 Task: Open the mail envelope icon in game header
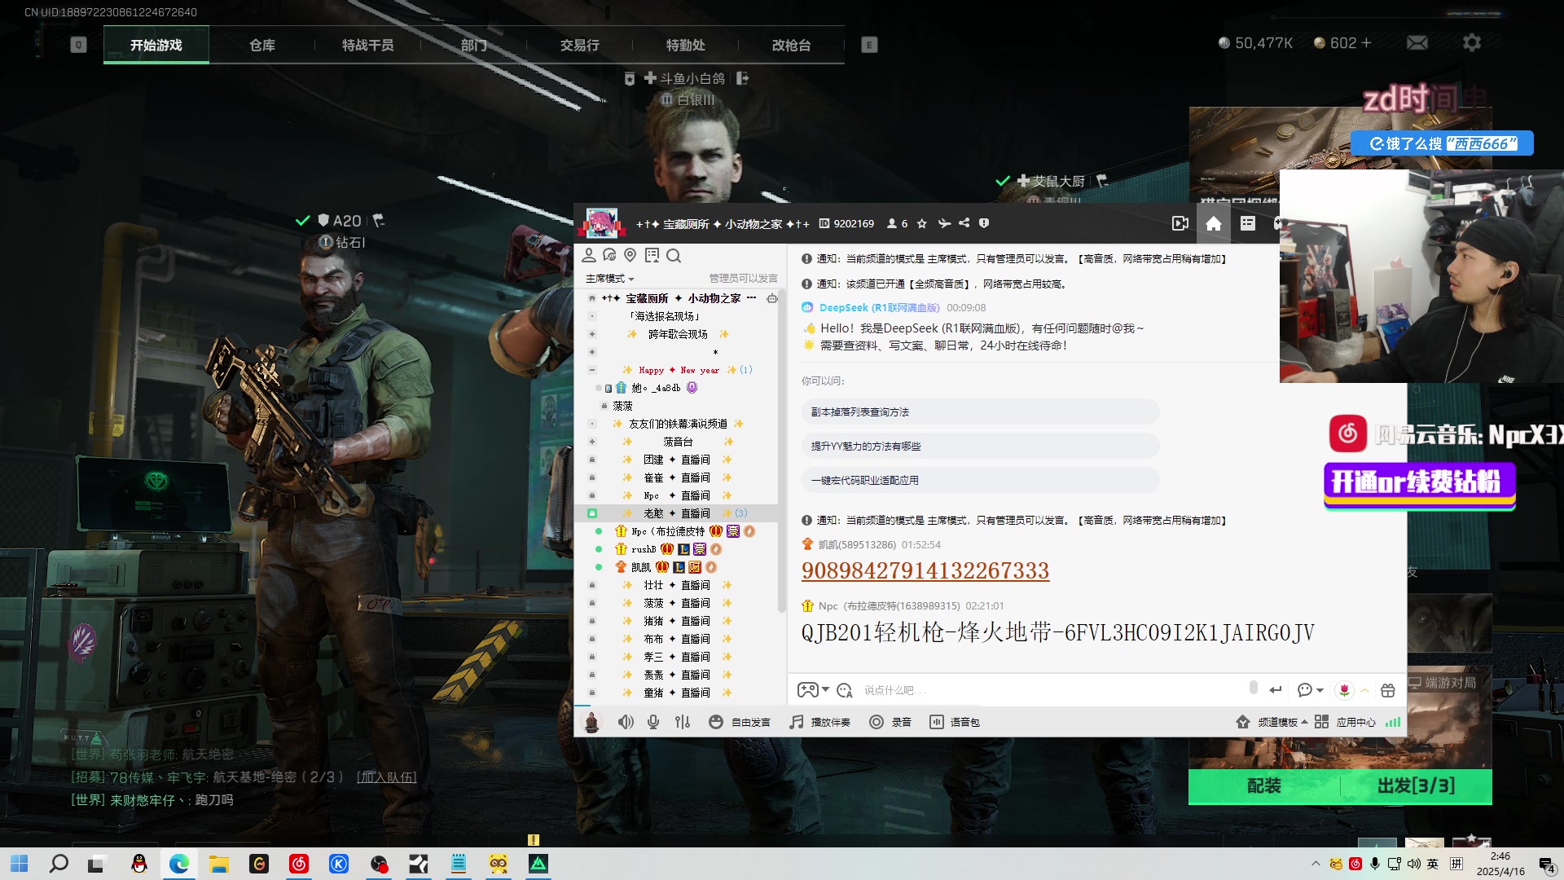point(1417,42)
